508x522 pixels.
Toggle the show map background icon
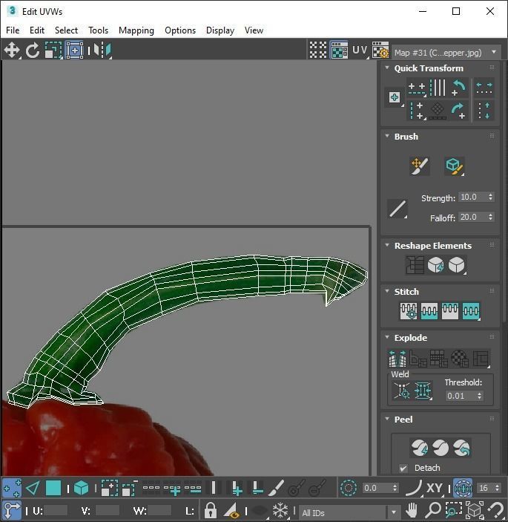tap(339, 50)
